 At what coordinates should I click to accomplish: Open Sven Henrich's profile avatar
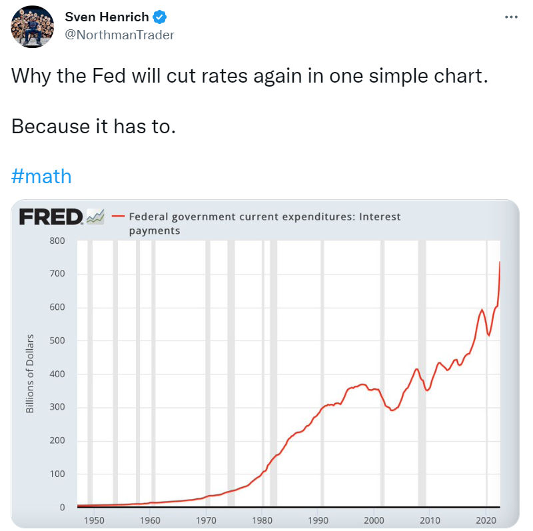coord(33,27)
